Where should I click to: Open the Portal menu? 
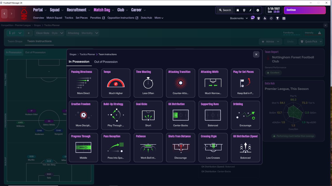(x=40, y=10)
